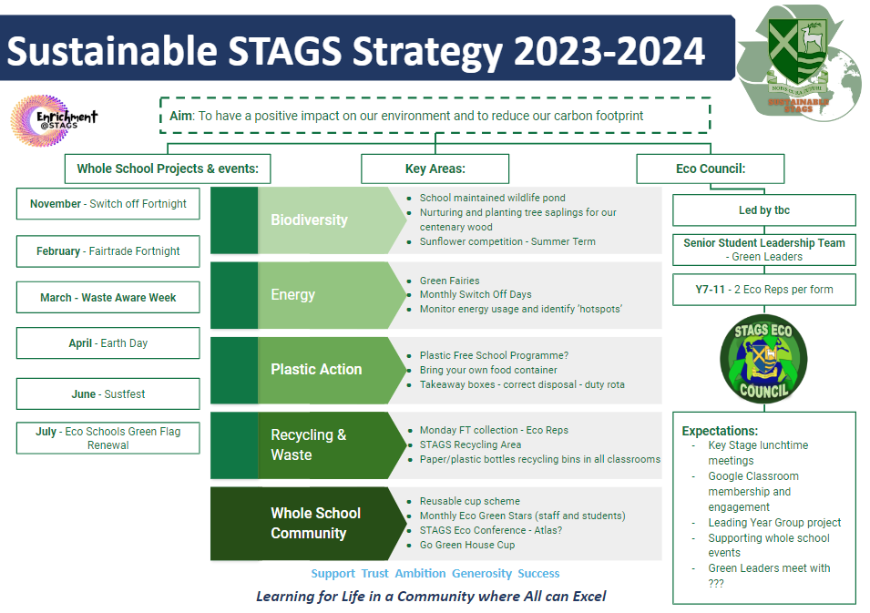Screen dimensions: 870x613
Task: Click the word 'Ambition' in the values line
Action: click(420, 573)
